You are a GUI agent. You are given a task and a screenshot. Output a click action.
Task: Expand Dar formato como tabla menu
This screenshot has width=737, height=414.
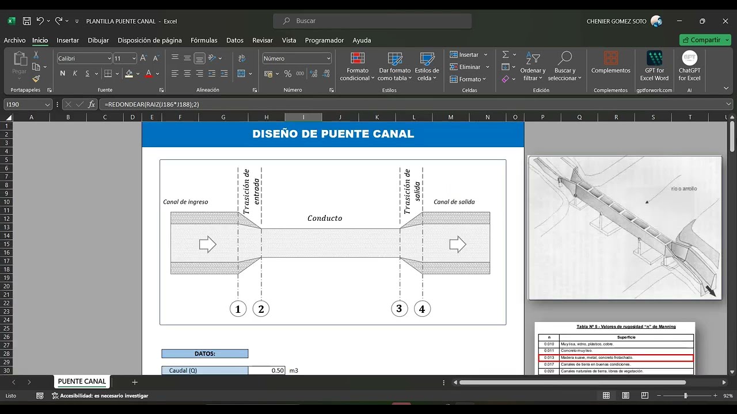point(394,67)
